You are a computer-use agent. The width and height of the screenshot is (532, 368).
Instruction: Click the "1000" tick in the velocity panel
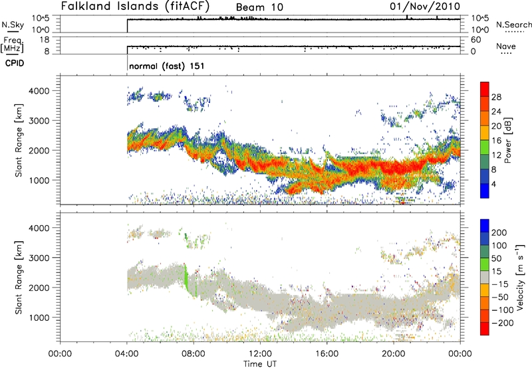[x=39, y=318]
